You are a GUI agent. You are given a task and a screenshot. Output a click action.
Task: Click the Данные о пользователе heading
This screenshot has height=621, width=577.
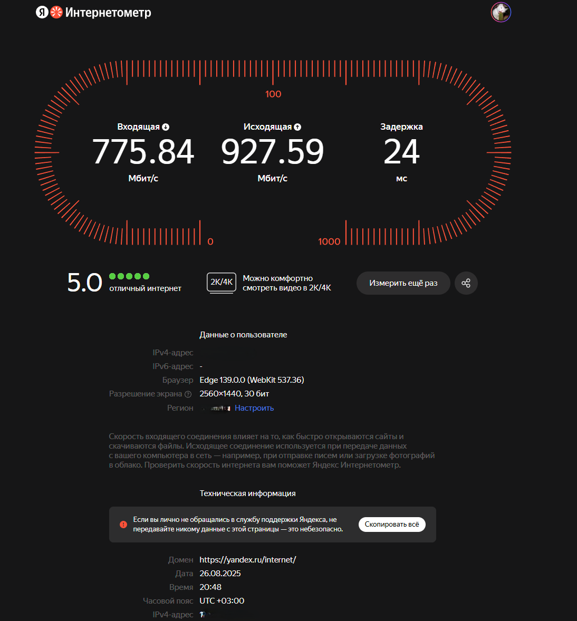[x=243, y=335]
